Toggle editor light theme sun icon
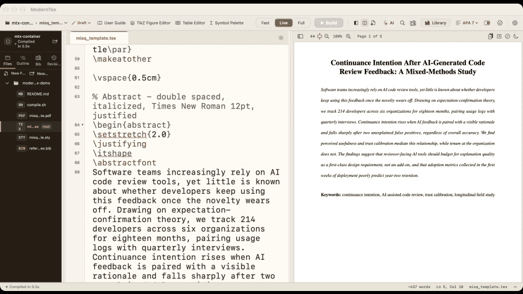Viewport: 523px width, 294px height. click(281, 38)
